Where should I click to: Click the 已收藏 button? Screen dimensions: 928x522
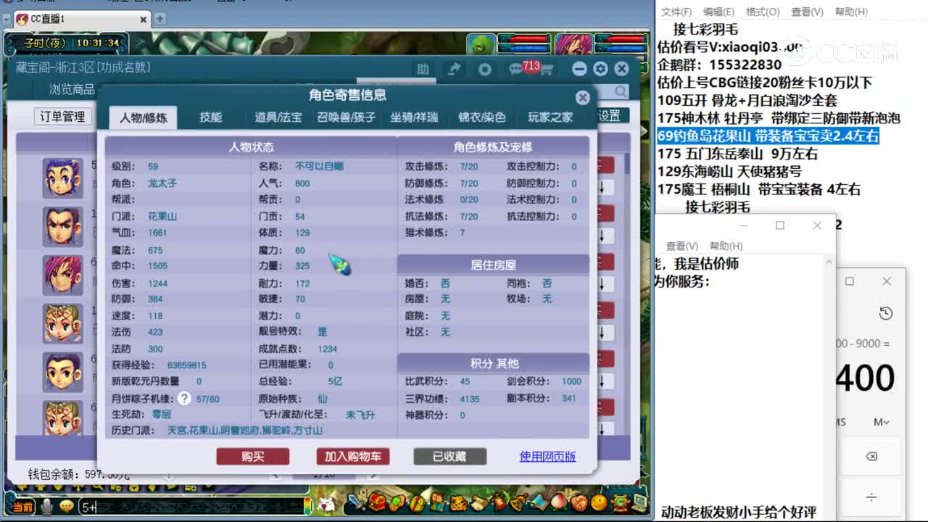[449, 456]
